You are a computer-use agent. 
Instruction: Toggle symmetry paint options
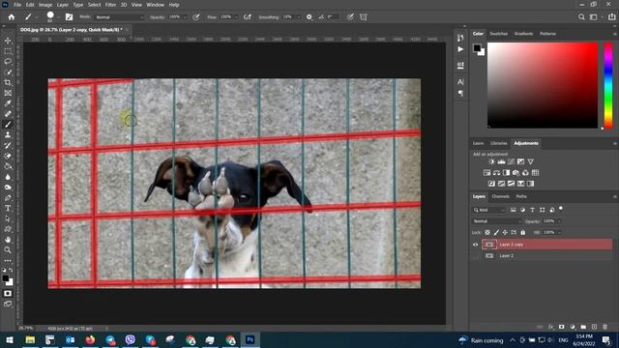pos(364,17)
